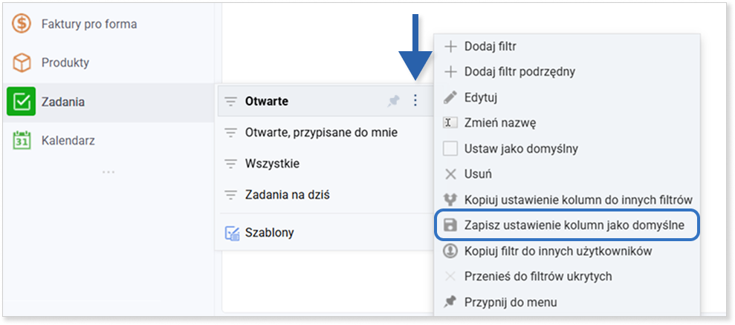Click Kopiuj filtr do innych użytkowników

[557, 251]
